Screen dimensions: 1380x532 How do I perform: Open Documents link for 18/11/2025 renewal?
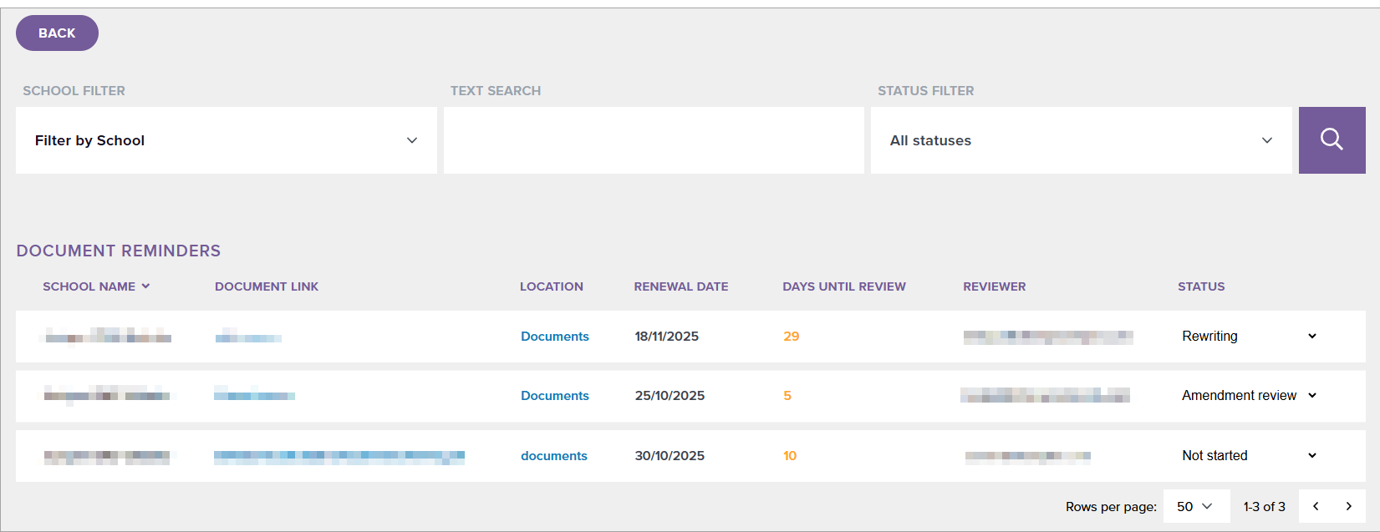555,337
